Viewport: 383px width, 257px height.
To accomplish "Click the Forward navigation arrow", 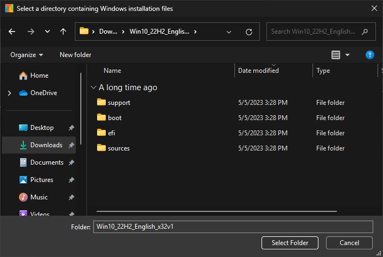I will coord(30,32).
